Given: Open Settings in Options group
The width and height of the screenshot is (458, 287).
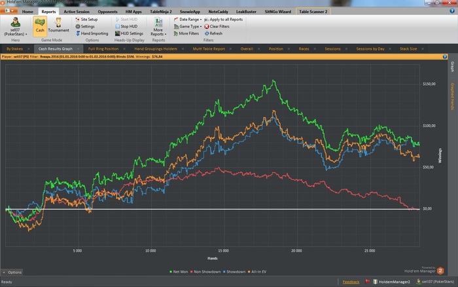Looking at the screenshot, I should (x=85, y=26).
